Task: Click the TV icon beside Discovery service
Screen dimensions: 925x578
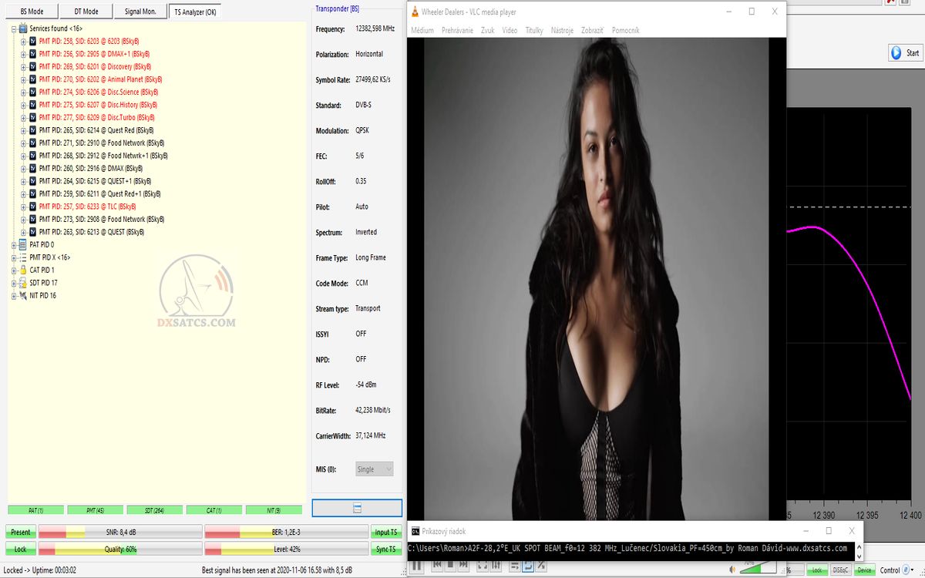Action: pyautogui.click(x=32, y=67)
